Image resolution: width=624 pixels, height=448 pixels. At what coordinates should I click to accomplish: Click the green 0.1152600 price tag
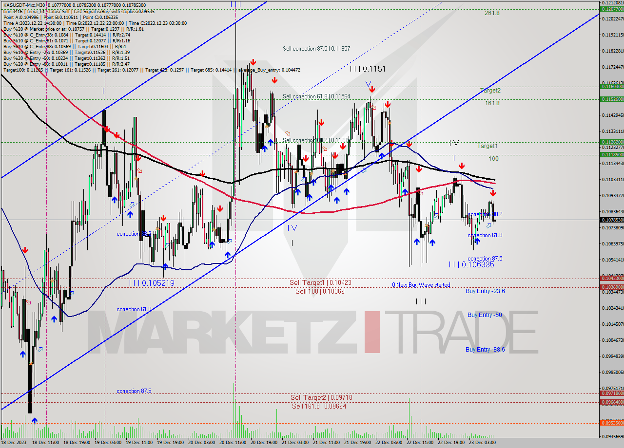click(612, 99)
